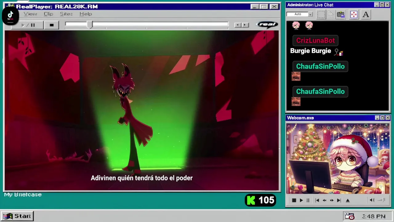Screen dimensions: 394x222
Task: Click the eject button in Webcam.exe
Action: tap(348, 200)
